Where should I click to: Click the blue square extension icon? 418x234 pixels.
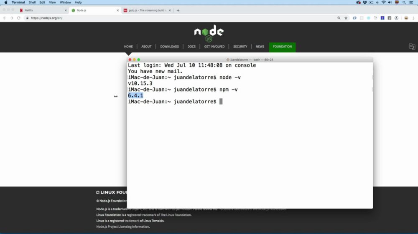(x=382, y=18)
